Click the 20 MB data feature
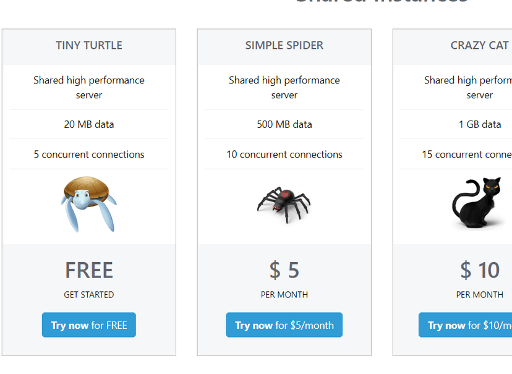Viewport: 512px width, 374px height. pyautogui.click(x=89, y=124)
